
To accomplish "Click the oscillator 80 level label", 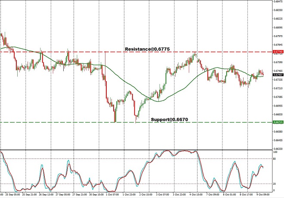I will pyautogui.click(x=275, y=159).
